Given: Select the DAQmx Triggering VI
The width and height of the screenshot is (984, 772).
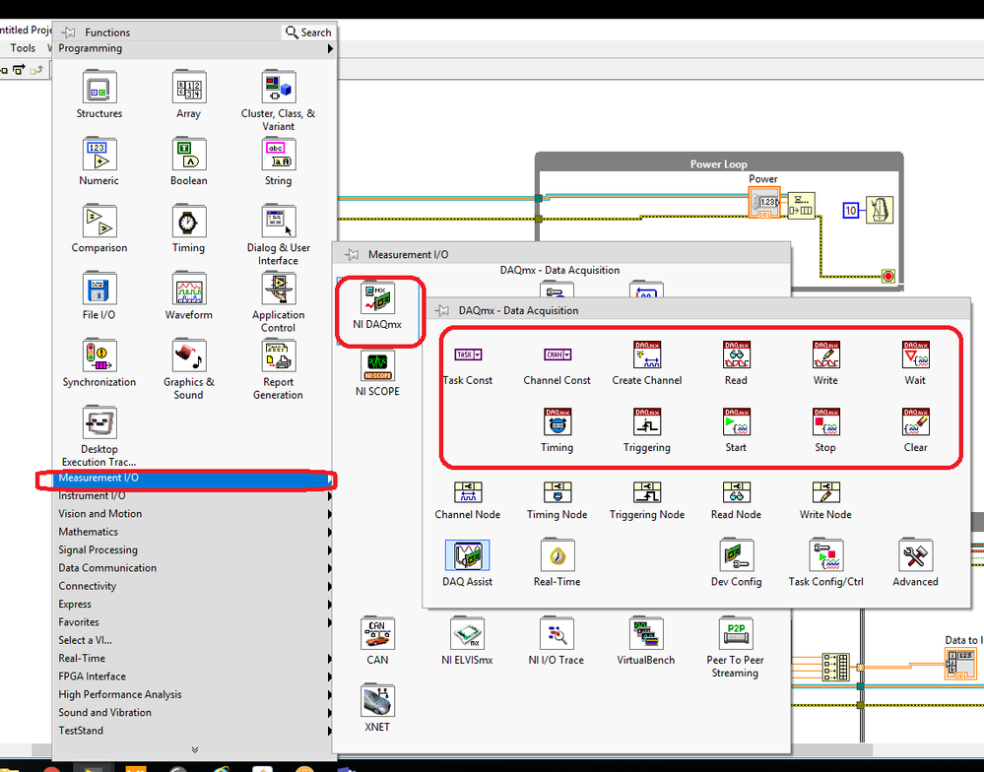Looking at the screenshot, I should pyautogui.click(x=647, y=422).
